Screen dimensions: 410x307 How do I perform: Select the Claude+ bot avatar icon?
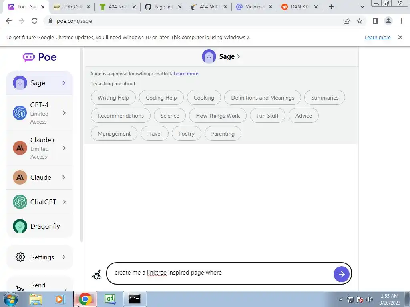20,148
